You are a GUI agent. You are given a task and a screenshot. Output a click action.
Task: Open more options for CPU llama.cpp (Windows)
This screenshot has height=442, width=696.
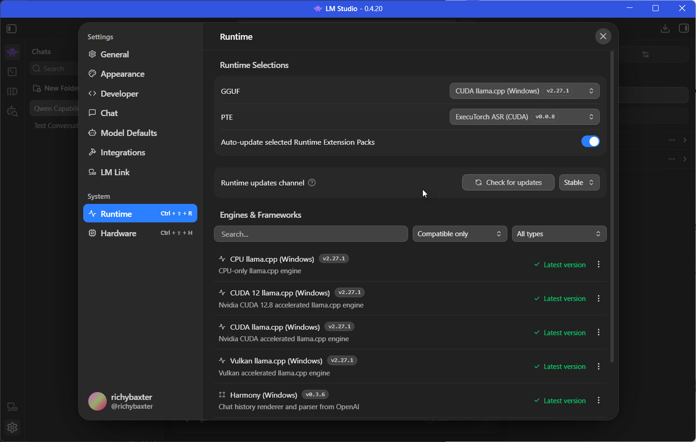[x=598, y=264]
